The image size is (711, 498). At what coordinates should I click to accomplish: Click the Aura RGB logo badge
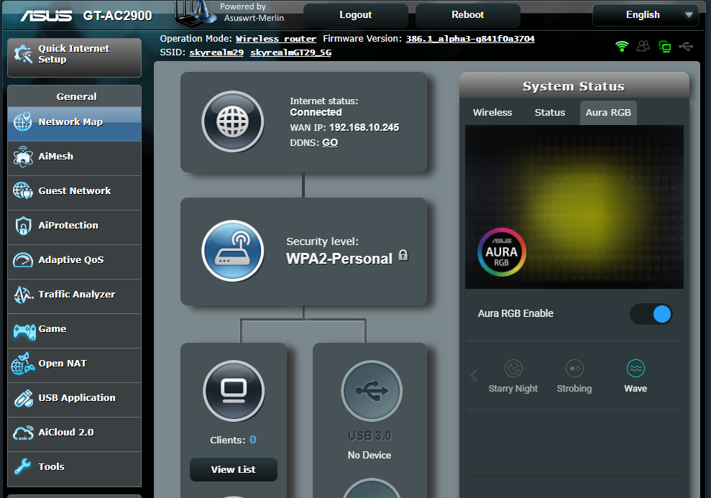click(x=502, y=252)
